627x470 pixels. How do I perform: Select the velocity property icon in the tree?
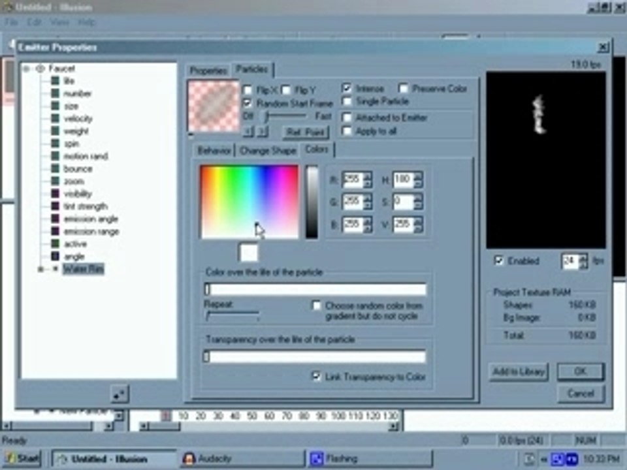(55, 118)
